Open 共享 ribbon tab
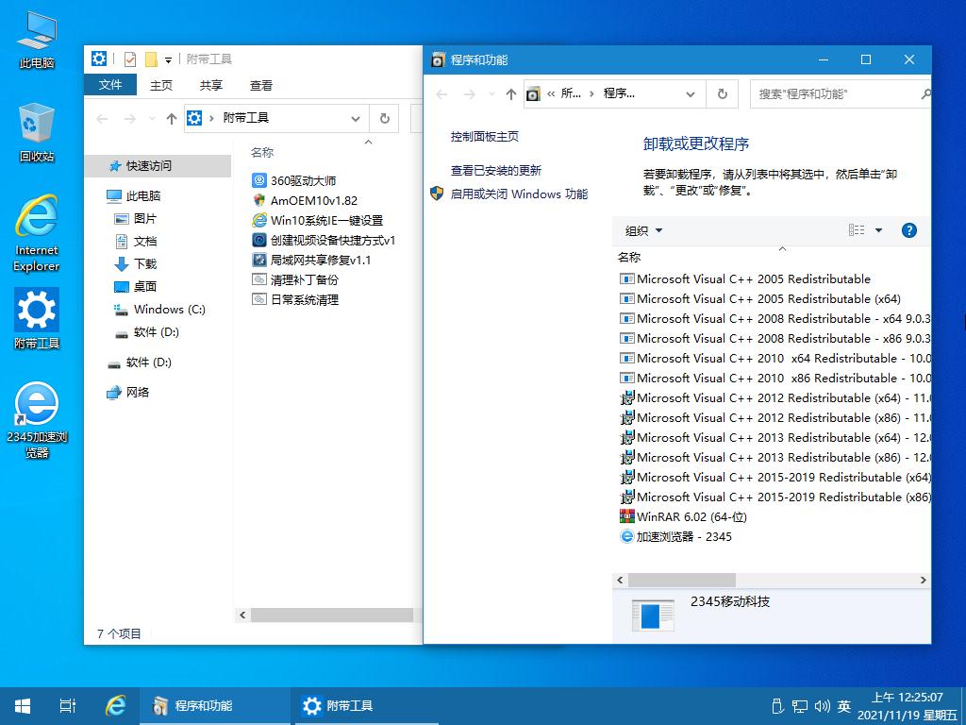 click(211, 86)
